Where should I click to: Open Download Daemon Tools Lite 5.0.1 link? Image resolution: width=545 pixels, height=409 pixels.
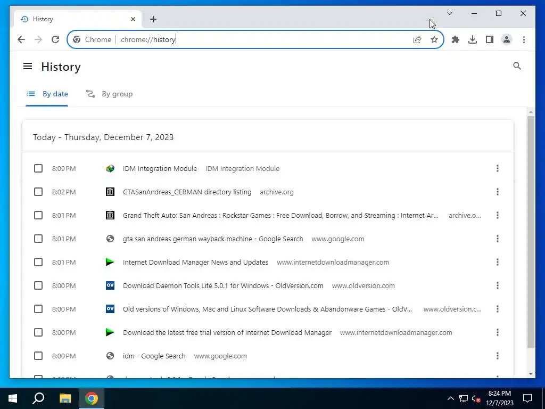[223, 285]
